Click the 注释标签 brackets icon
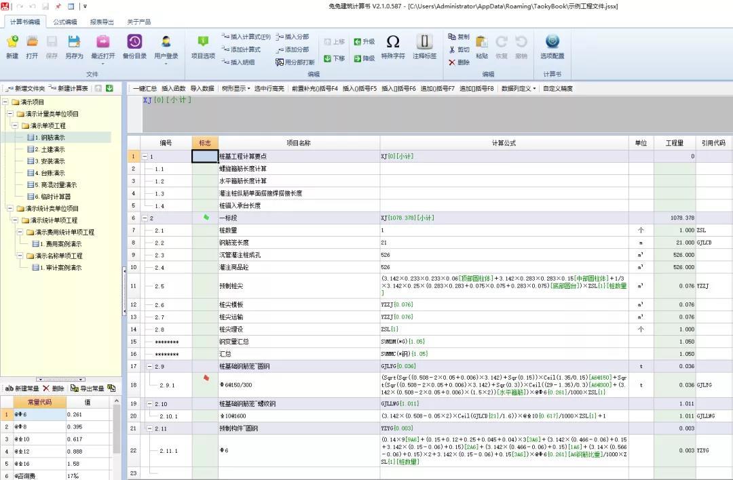The height and width of the screenshot is (480, 733). click(424, 43)
